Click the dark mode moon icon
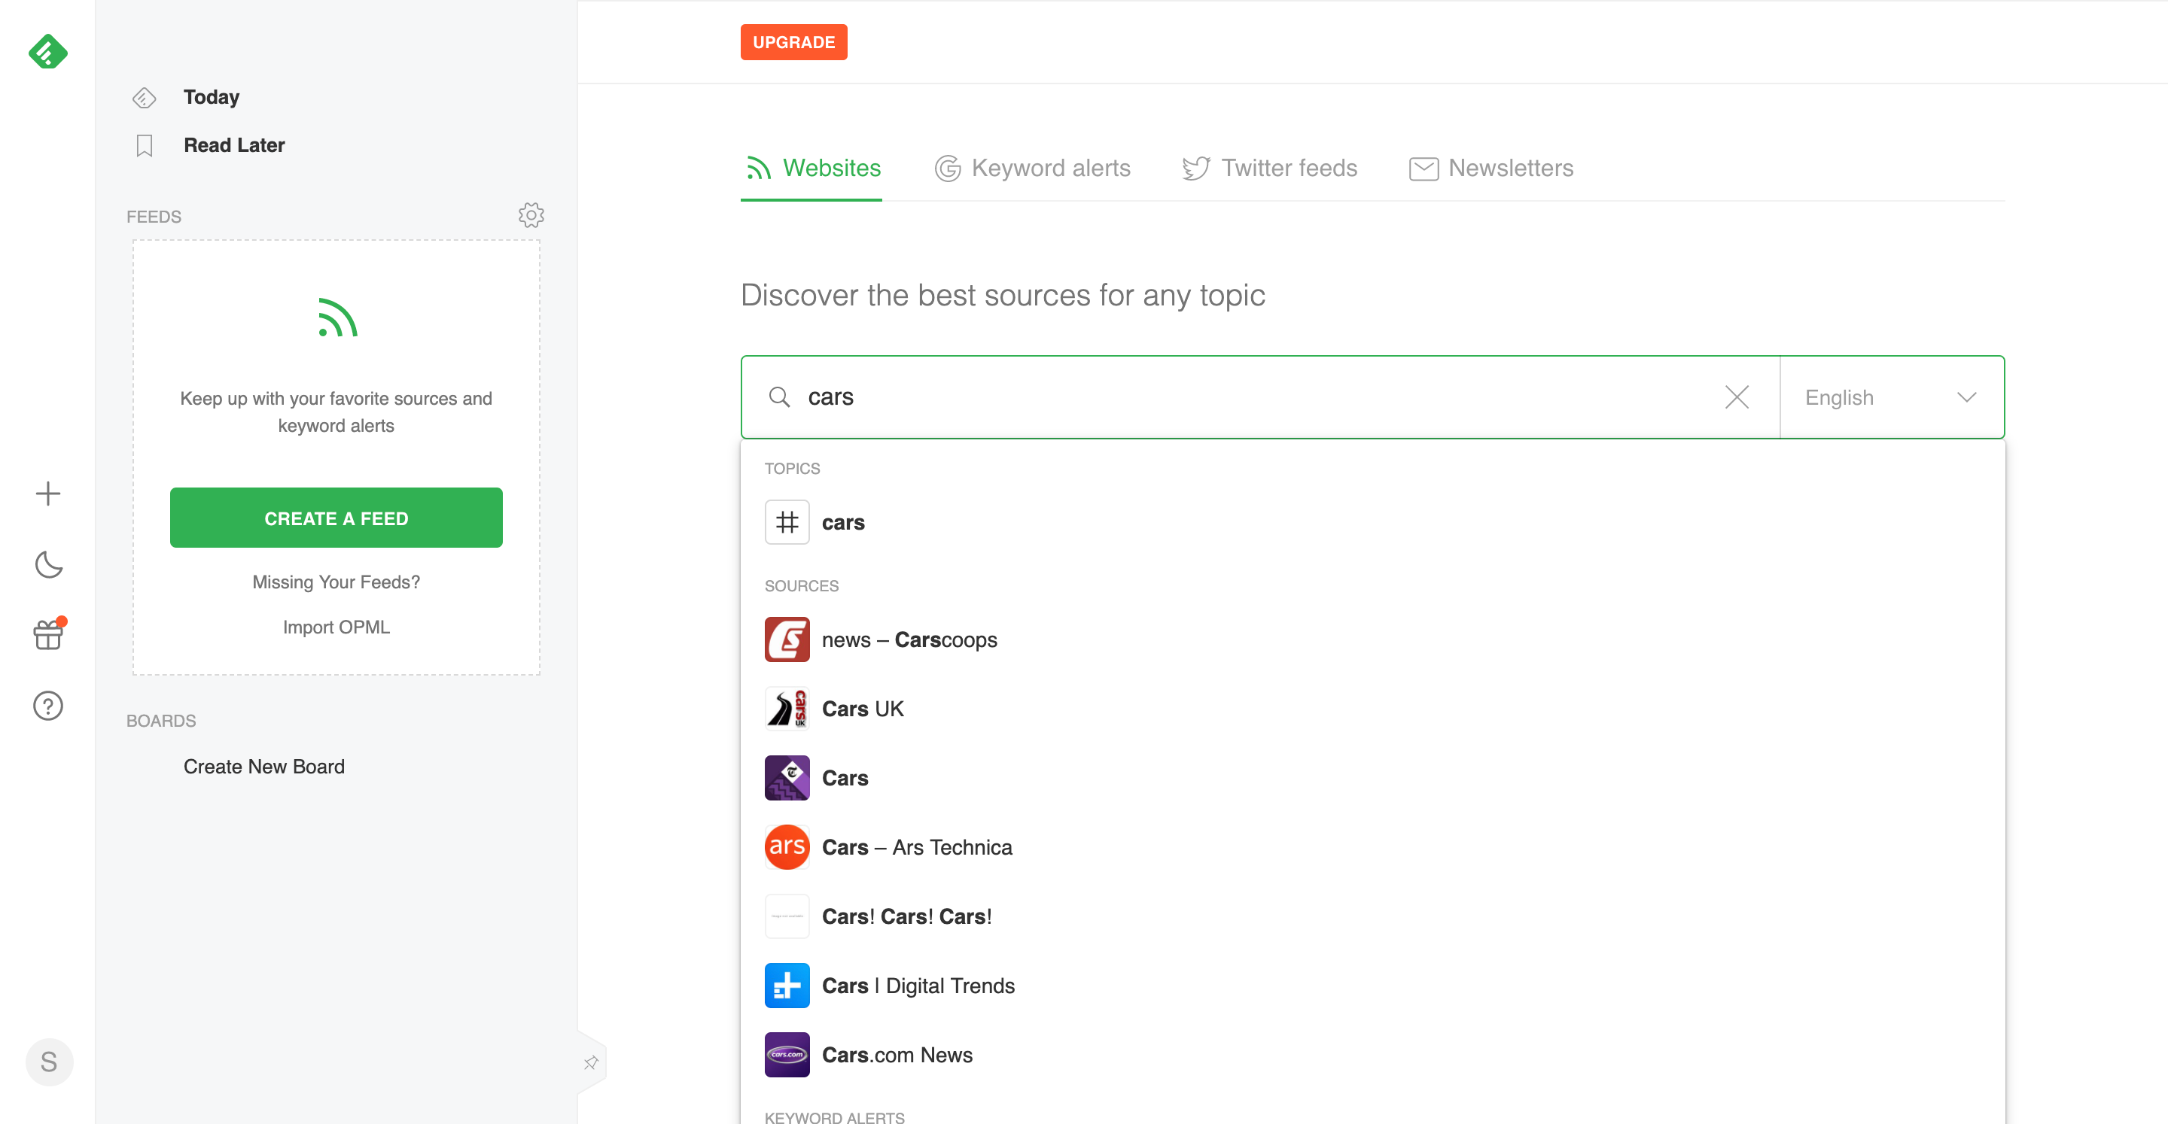Screen dimensions: 2168x1124 pos(47,564)
